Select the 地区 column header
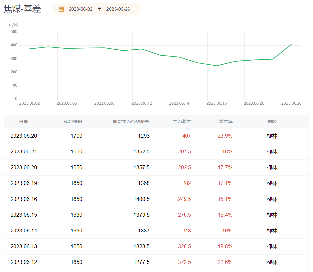The height and width of the screenshot is (272, 313). coord(272,122)
